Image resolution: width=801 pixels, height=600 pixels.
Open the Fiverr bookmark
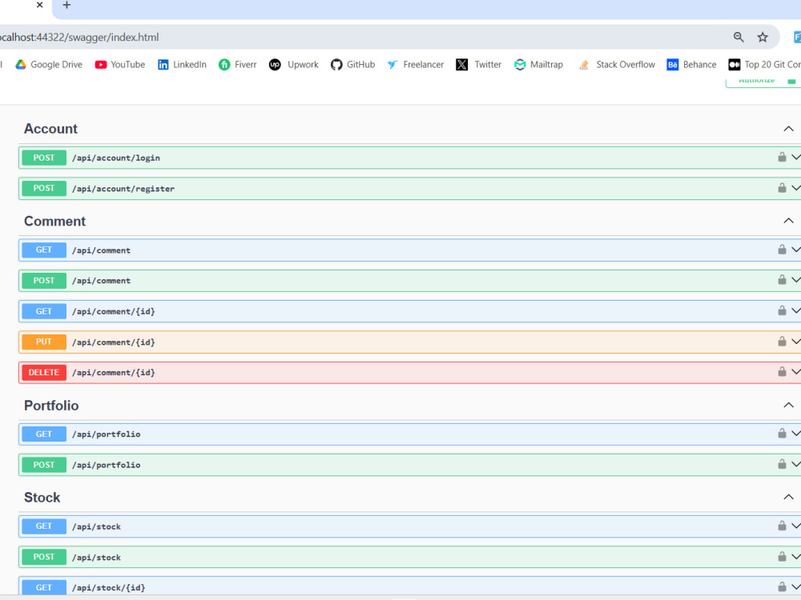click(238, 64)
